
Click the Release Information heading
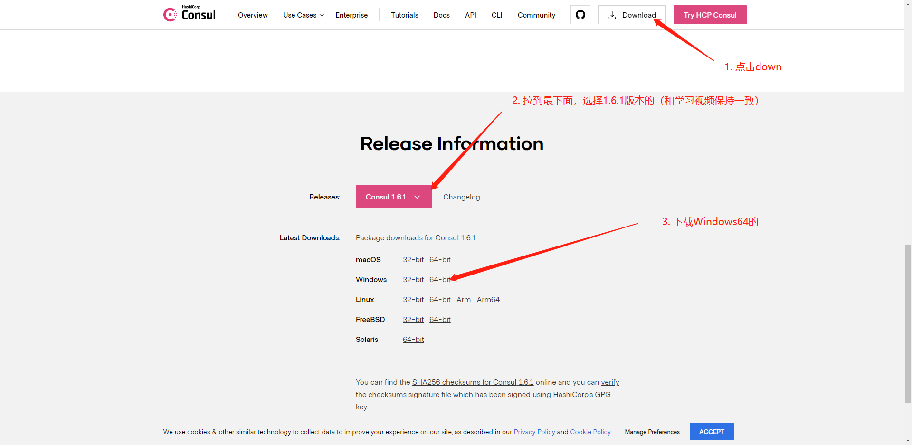pyautogui.click(x=452, y=143)
